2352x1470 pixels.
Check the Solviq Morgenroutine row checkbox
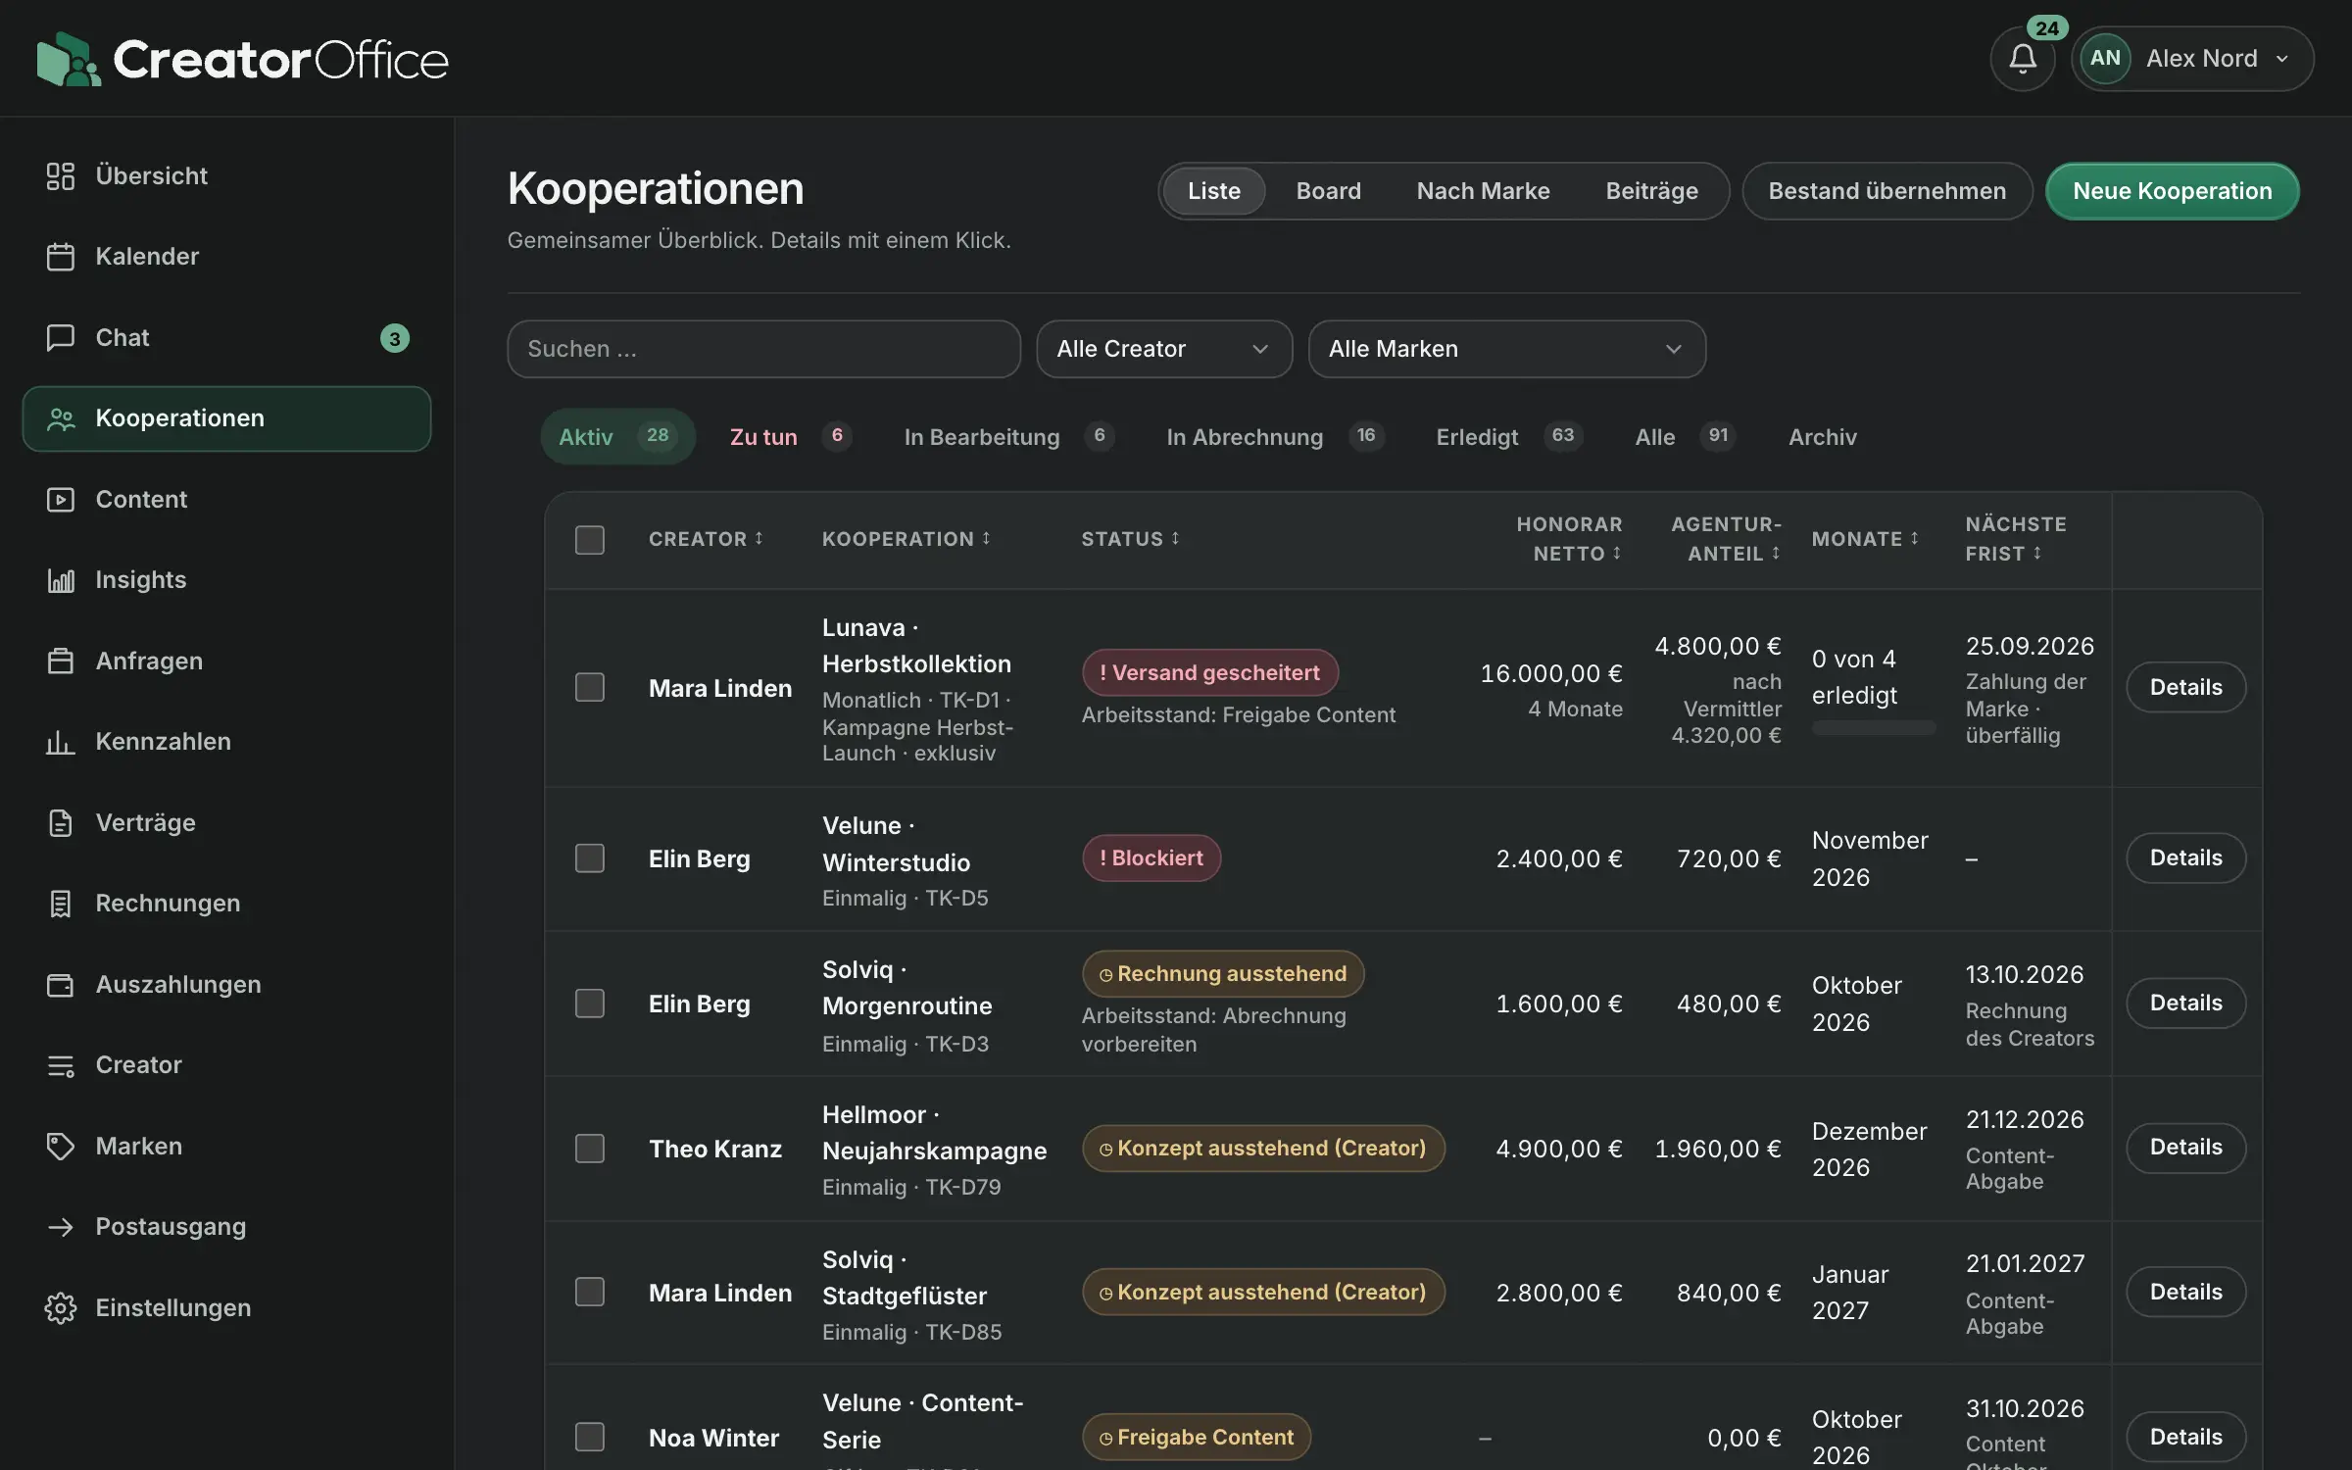click(590, 1004)
